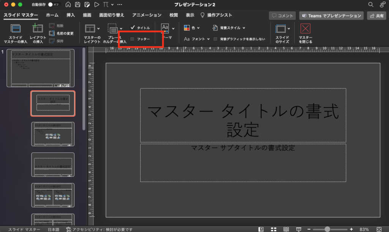Screen dimensions: 389x232
Task: Switch to the Home (ホーム) tab
Action: click(52, 15)
